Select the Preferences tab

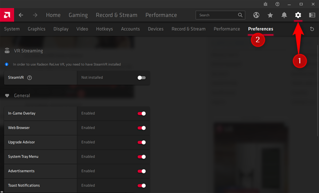point(260,29)
